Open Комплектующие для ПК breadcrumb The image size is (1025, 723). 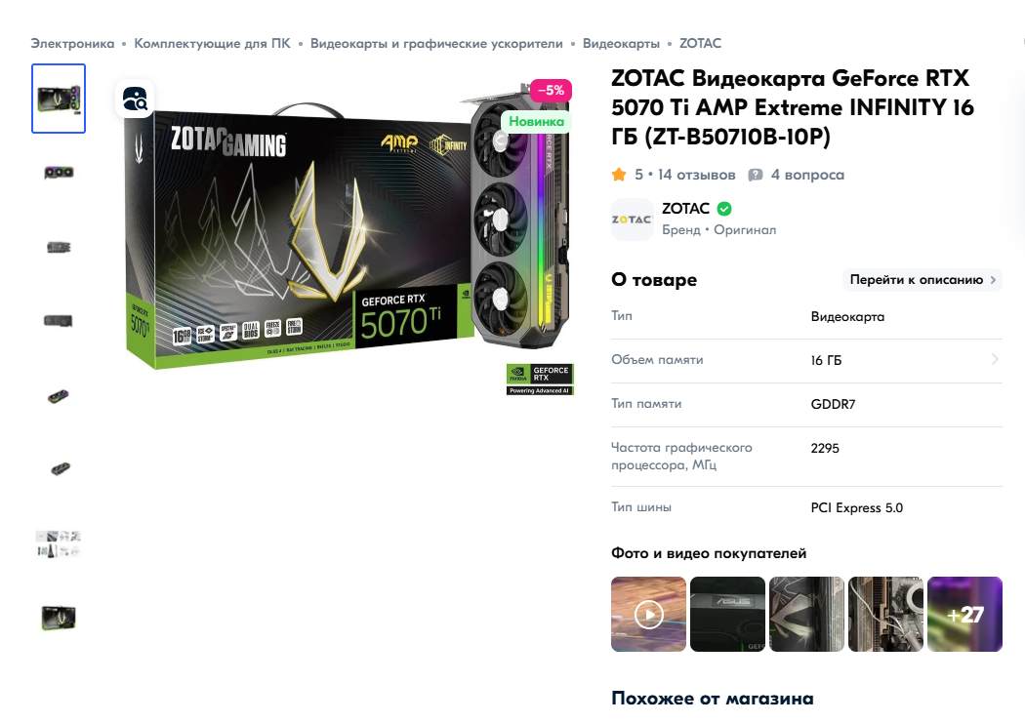tap(213, 44)
